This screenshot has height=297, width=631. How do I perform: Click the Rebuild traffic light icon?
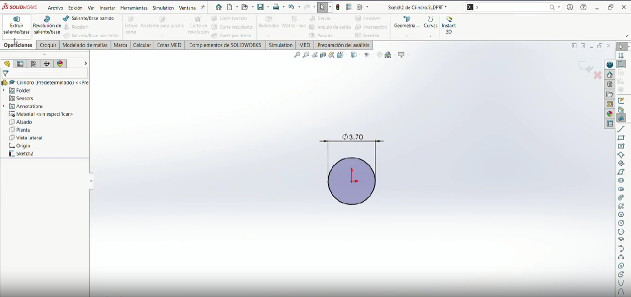tap(338, 8)
